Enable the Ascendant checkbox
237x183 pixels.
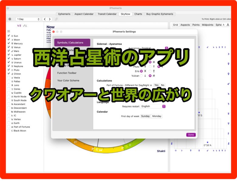point(9,104)
